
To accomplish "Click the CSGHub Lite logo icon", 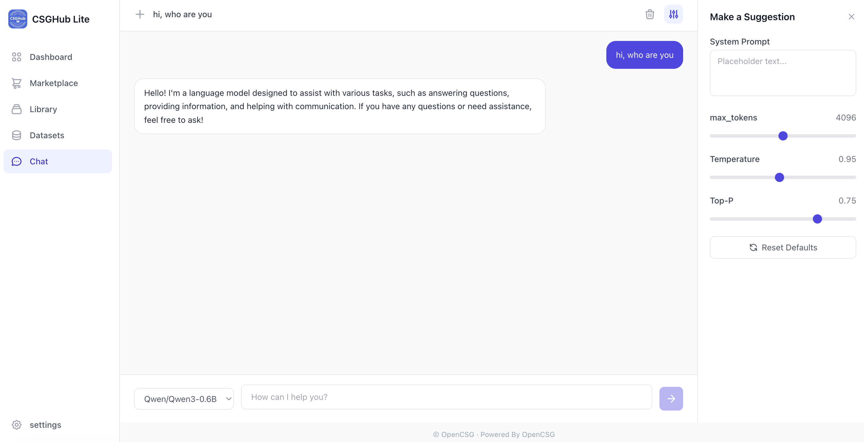I will tap(17, 19).
